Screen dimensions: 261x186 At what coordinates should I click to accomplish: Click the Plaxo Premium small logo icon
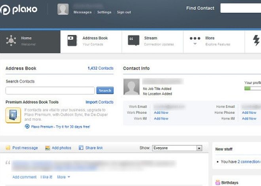(x=27, y=127)
